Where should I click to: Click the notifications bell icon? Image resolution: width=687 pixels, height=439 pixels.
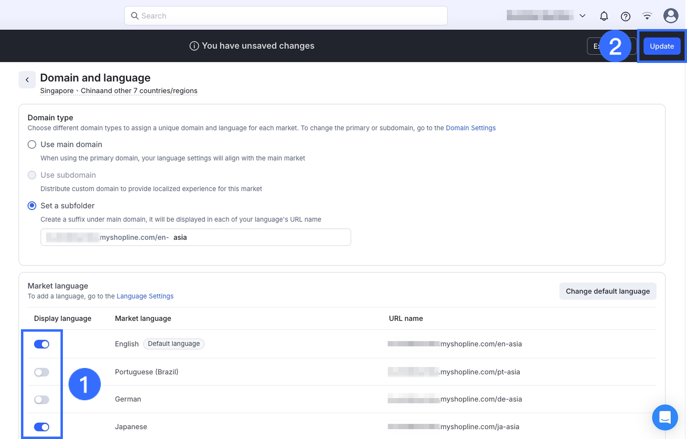[604, 16]
